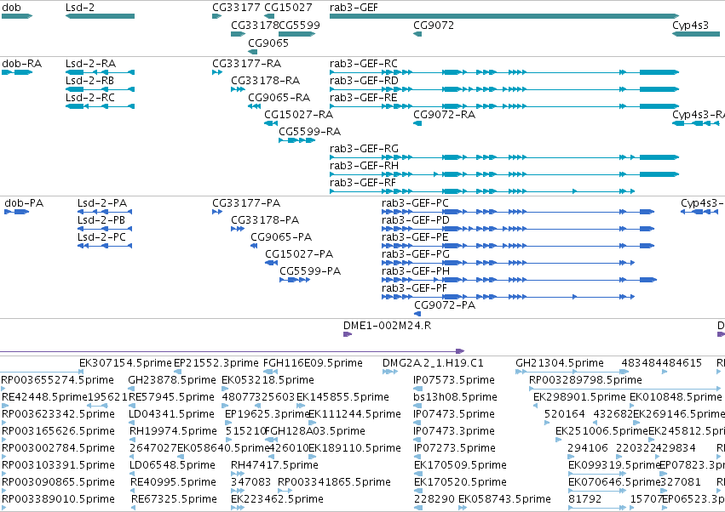Image resolution: width=725 pixels, height=512 pixels.
Task: Click the EK298901.5prime EST label
Action: [579, 396]
